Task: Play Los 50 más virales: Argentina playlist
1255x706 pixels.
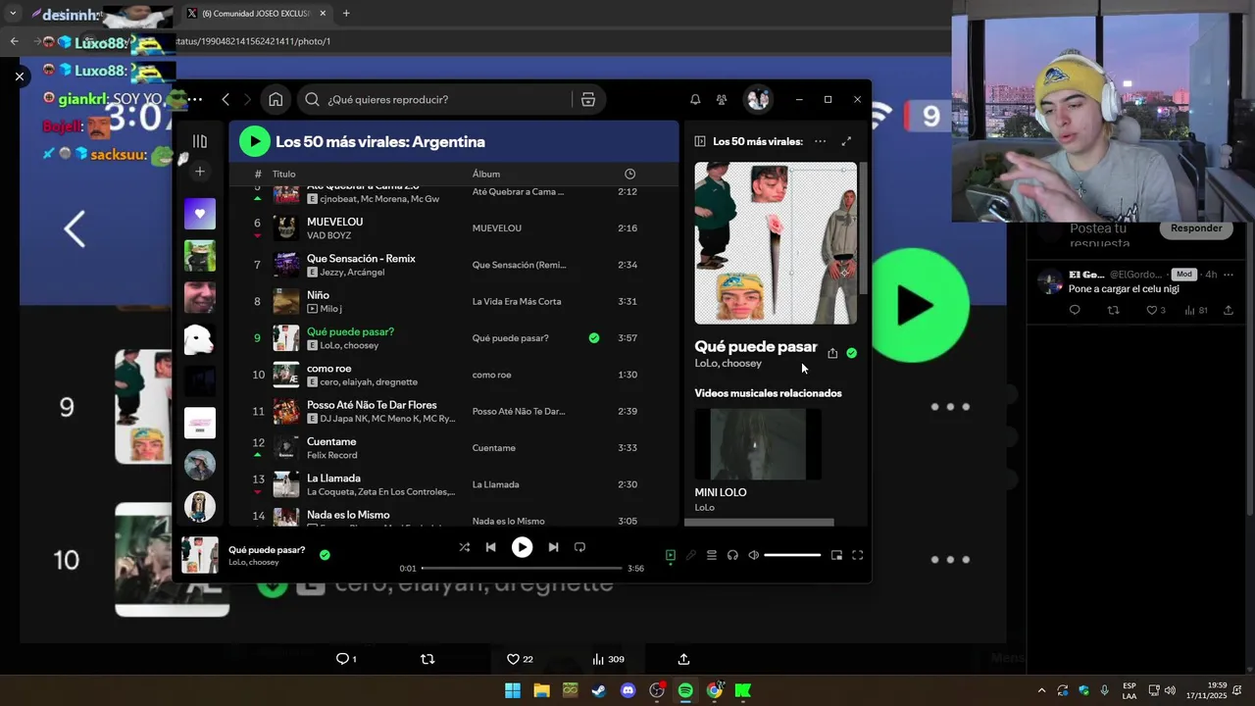Action: (255, 141)
